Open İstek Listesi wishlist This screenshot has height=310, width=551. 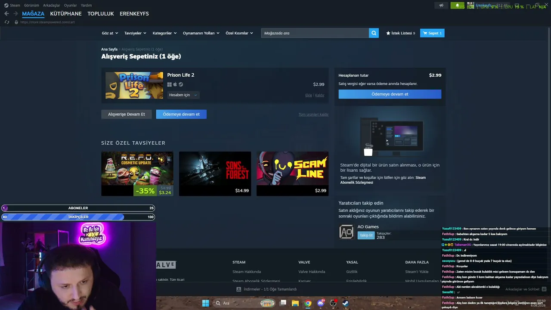401,33
